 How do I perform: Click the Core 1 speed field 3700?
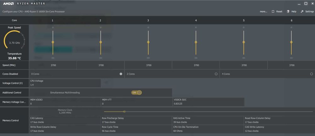pos(53,65)
